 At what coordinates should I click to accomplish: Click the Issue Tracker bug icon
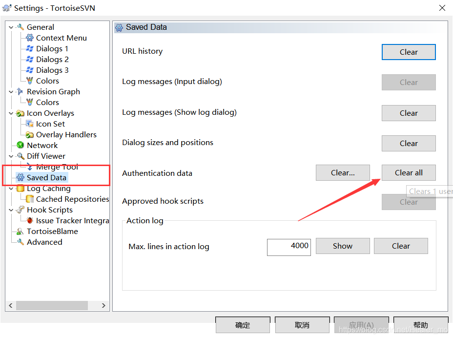(x=29, y=220)
